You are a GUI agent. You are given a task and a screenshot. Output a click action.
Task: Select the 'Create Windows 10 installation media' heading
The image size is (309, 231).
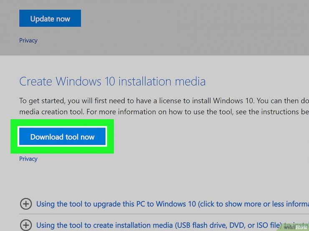click(112, 81)
